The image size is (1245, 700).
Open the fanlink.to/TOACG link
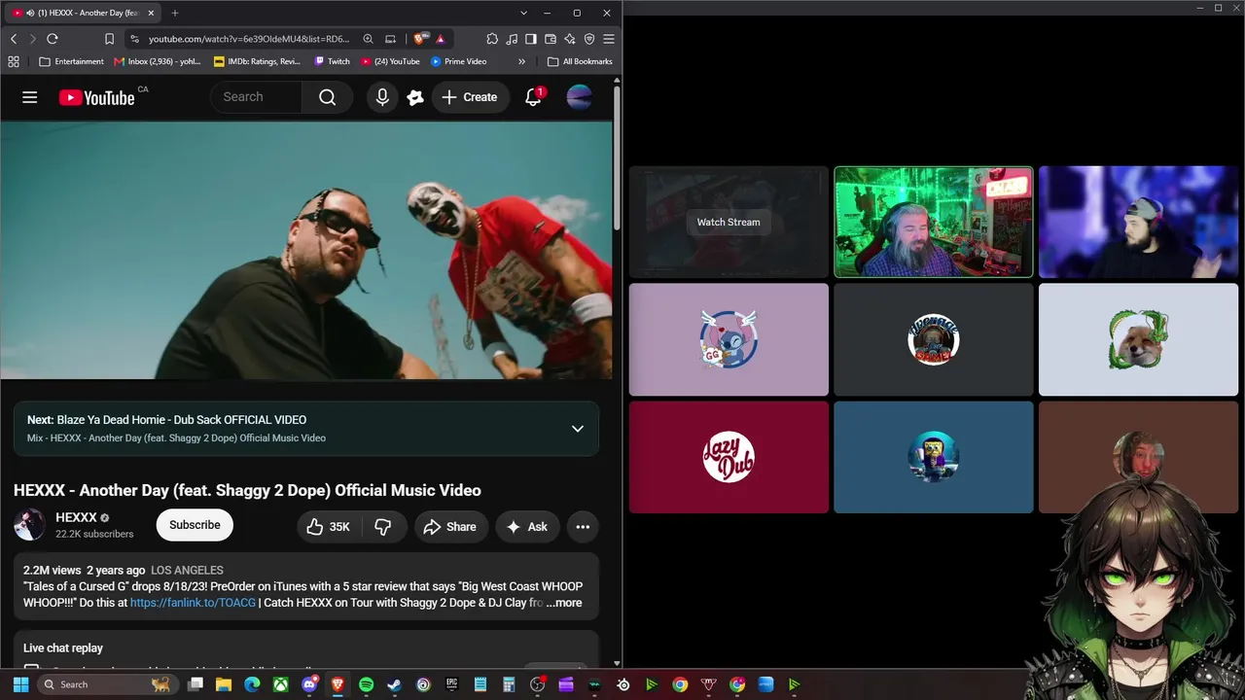click(193, 603)
